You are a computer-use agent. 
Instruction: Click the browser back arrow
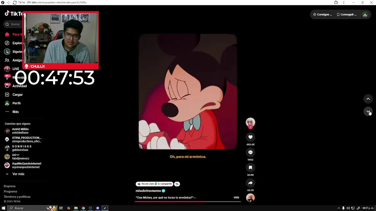(9, 3)
